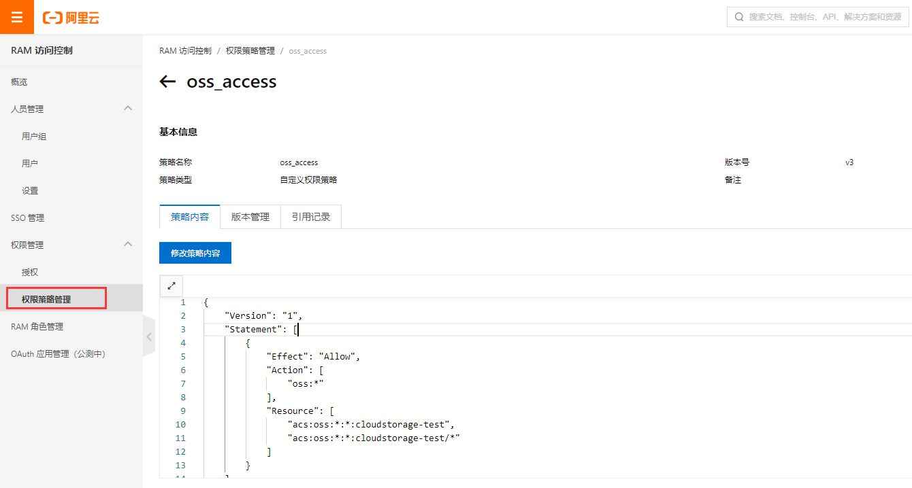Go back using the arrow beside oss_access
This screenshot has width=912, height=488.
coord(167,82)
